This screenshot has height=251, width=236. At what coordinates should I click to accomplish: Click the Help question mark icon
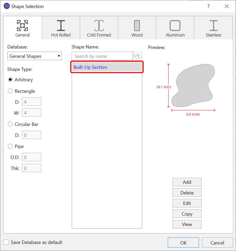click(x=208, y=6)
